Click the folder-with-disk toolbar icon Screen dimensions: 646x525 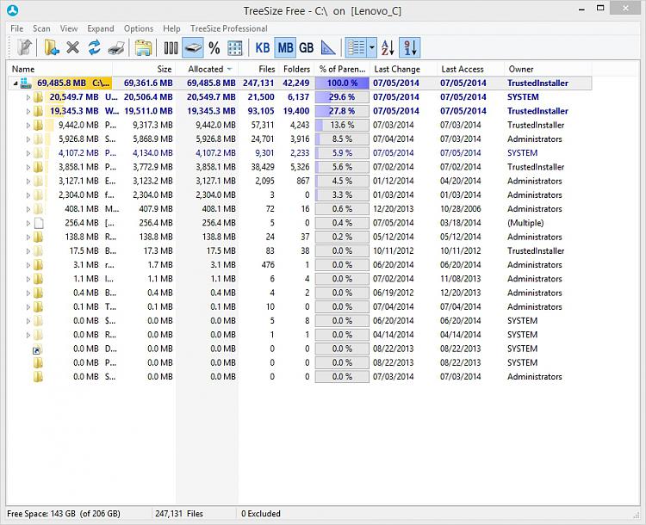[x=143, y=47]
